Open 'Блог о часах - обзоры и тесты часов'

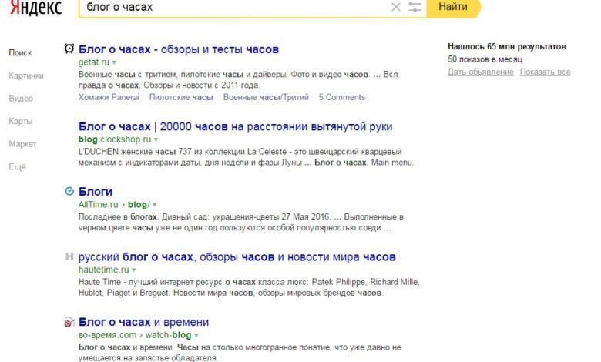[x=179, y=49]
